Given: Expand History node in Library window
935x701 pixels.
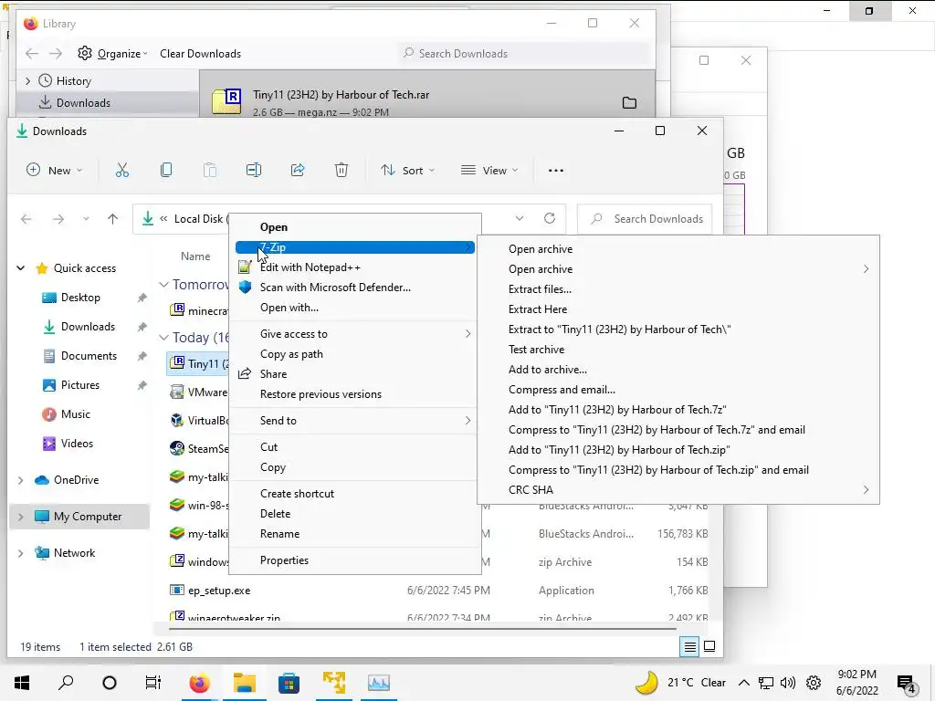Looking at the screenshot, I should coord(27,80).
